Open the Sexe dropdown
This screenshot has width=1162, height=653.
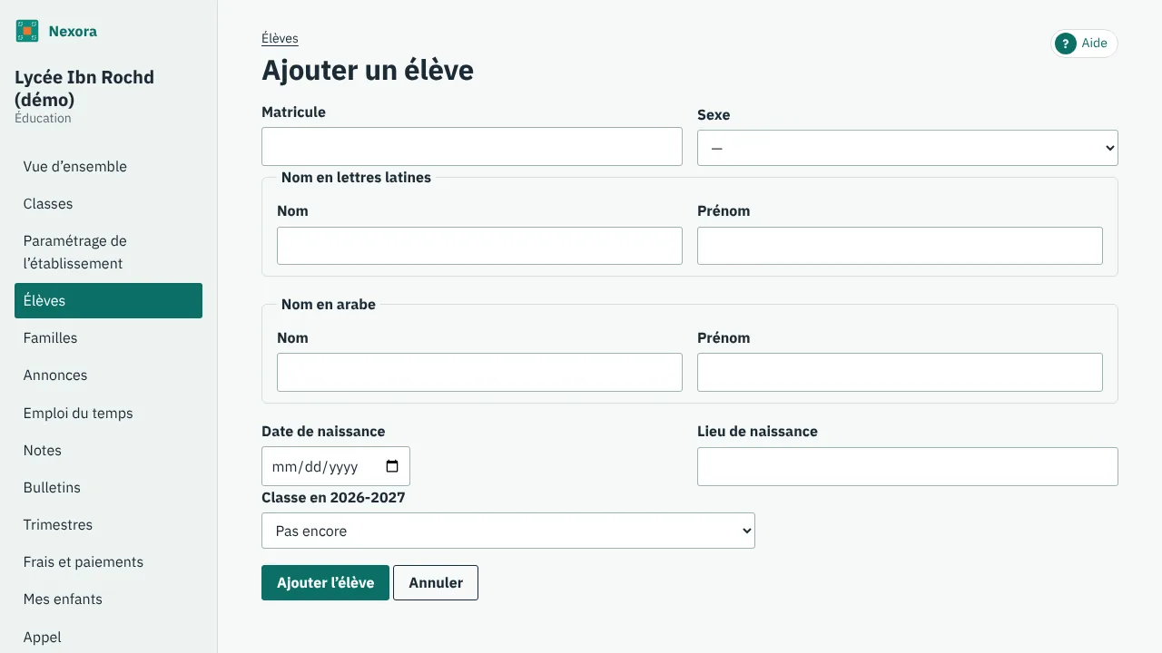[907, 148]
